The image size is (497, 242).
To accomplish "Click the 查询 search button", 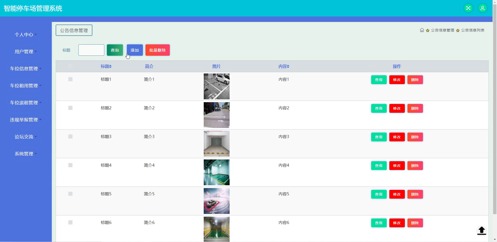I will point(115,50).
